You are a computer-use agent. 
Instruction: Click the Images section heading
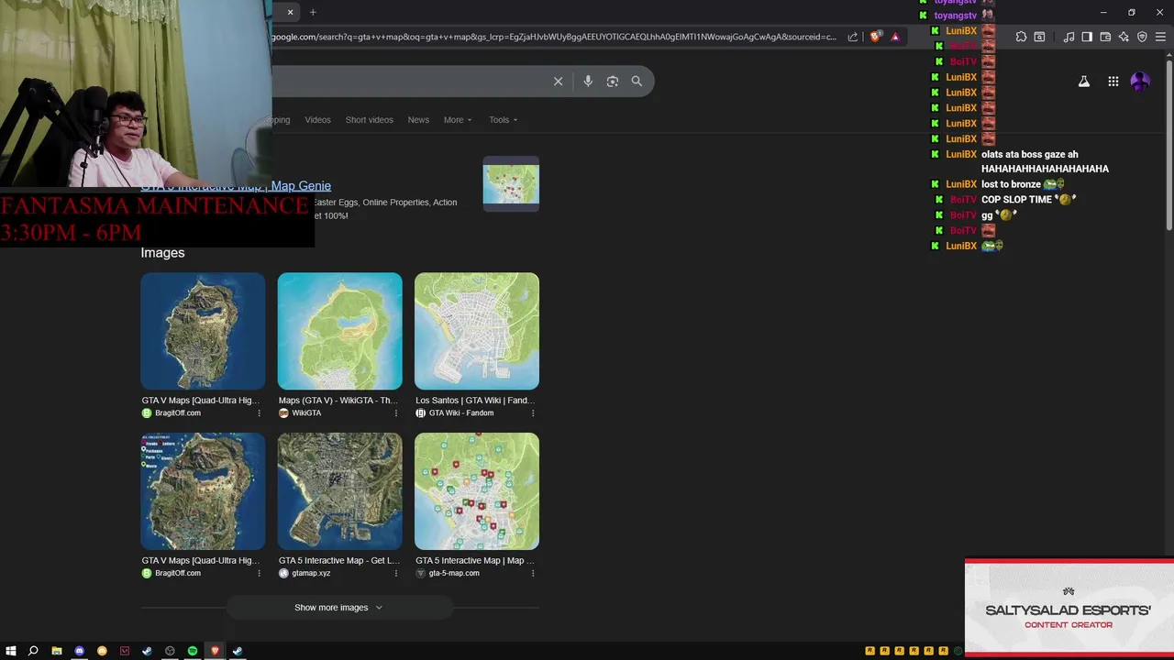[x=162, y=253]
